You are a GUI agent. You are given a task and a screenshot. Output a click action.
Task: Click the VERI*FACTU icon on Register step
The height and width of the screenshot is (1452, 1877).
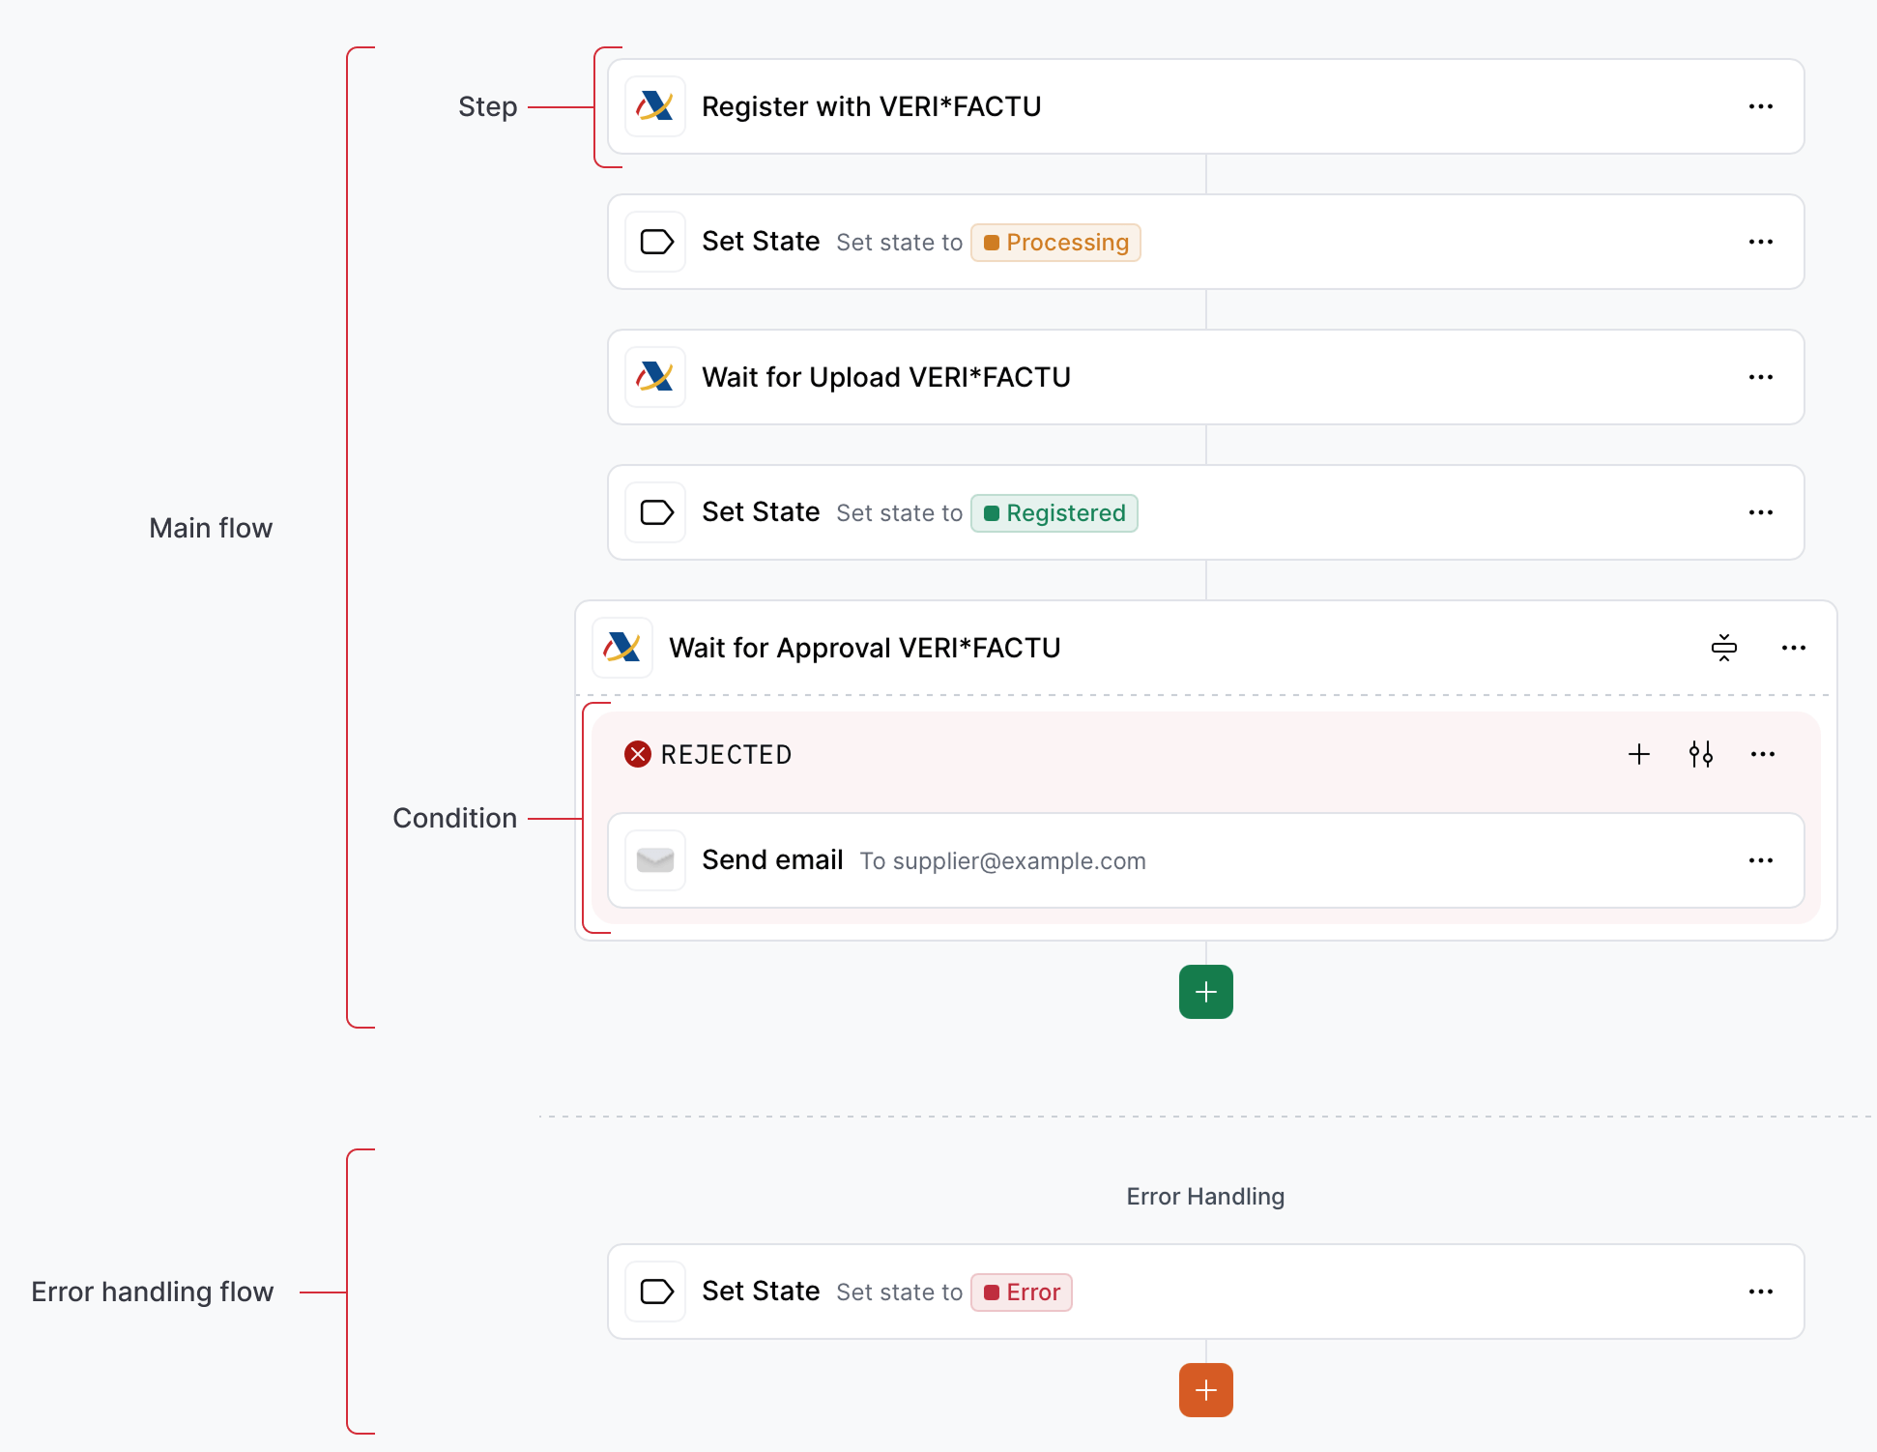coord(655,106)
